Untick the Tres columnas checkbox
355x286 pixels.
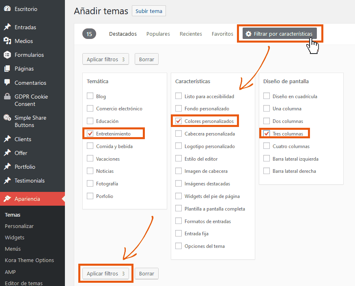click(x=267, y=133)
